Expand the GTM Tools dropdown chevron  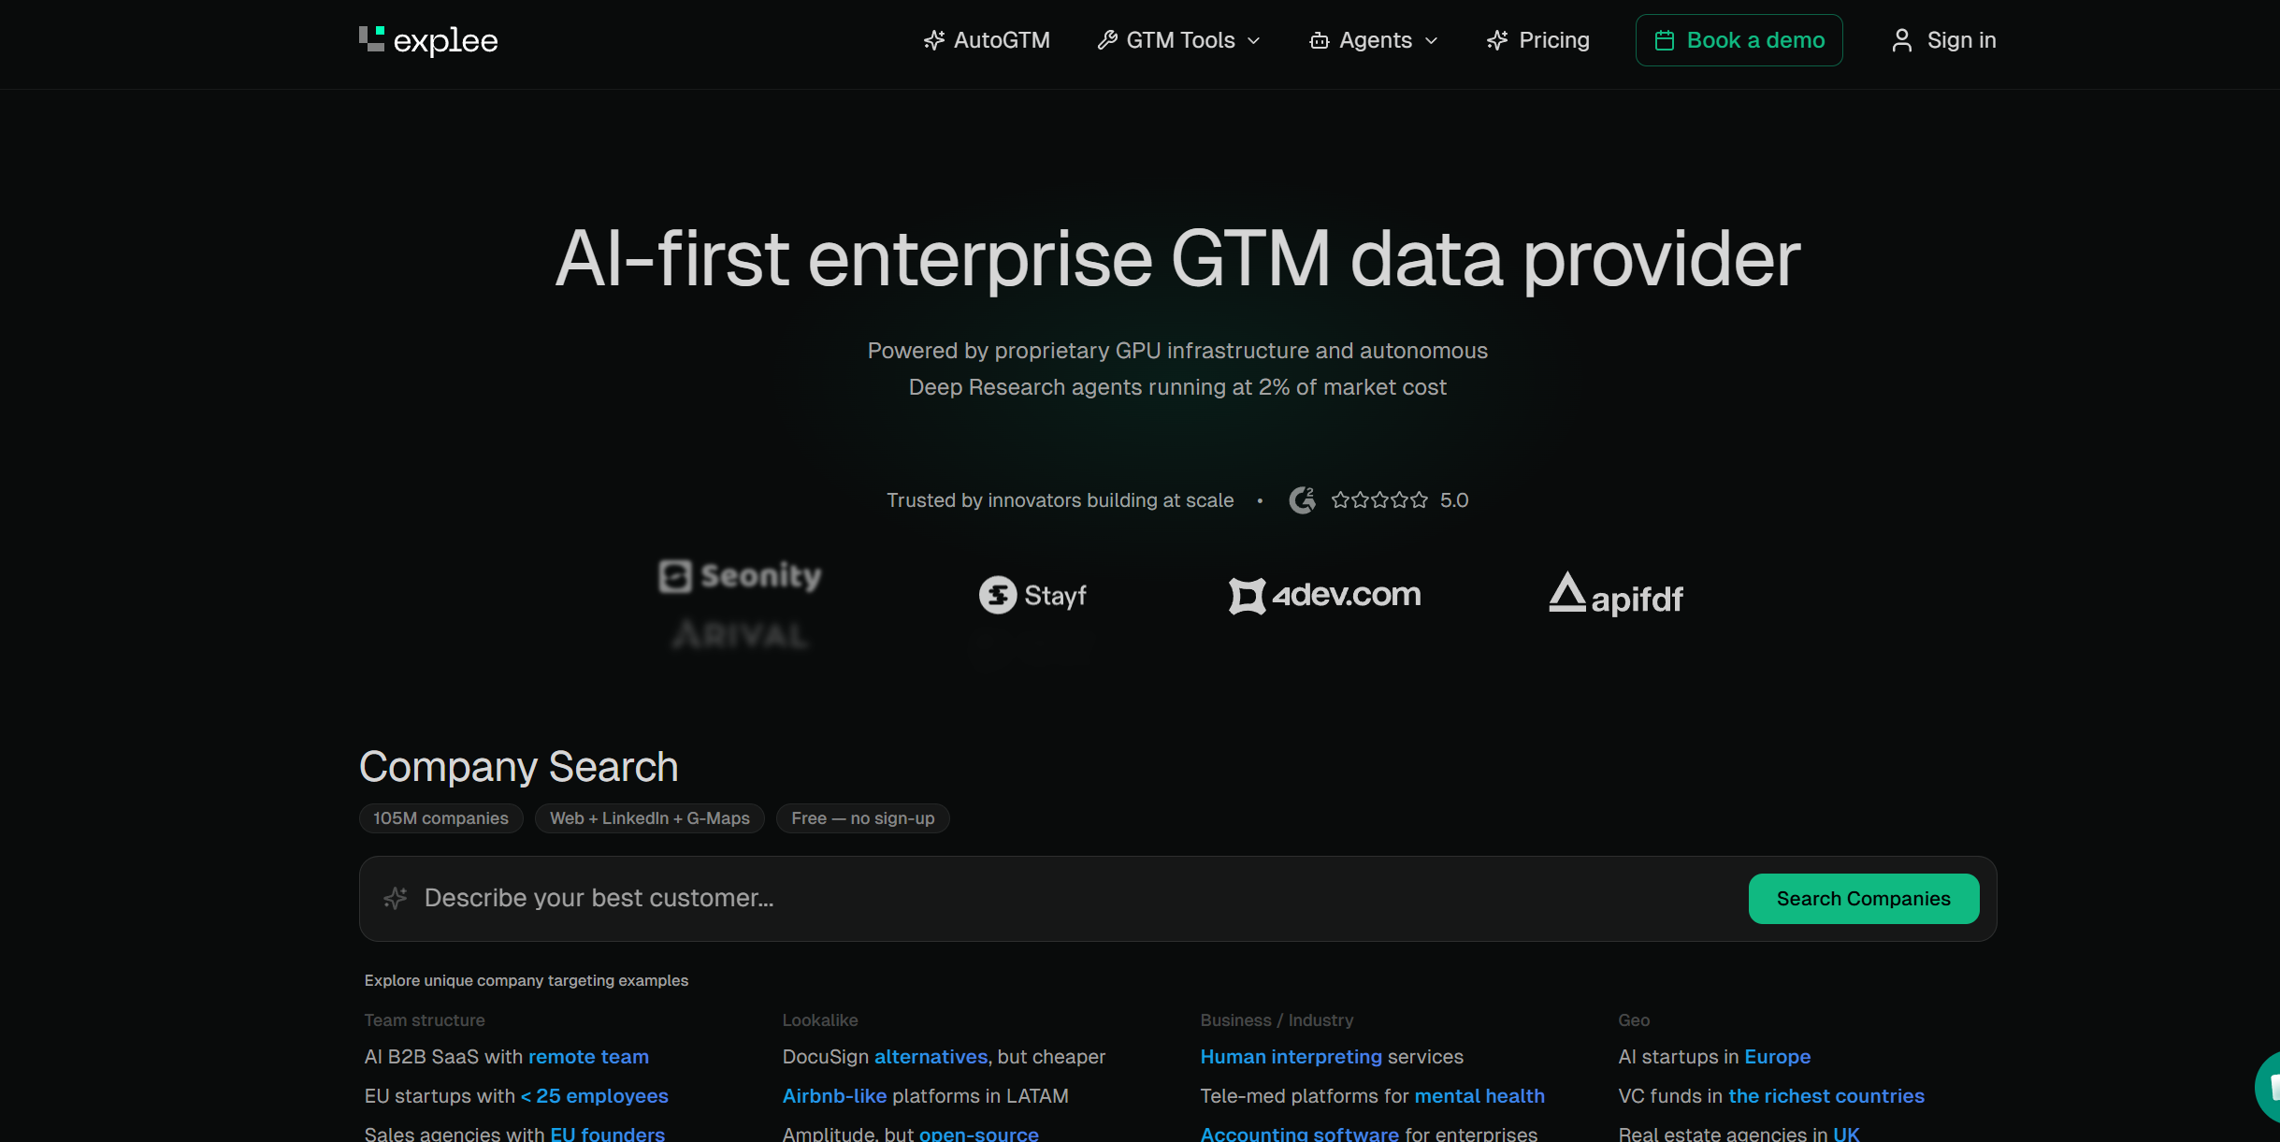1254,41
